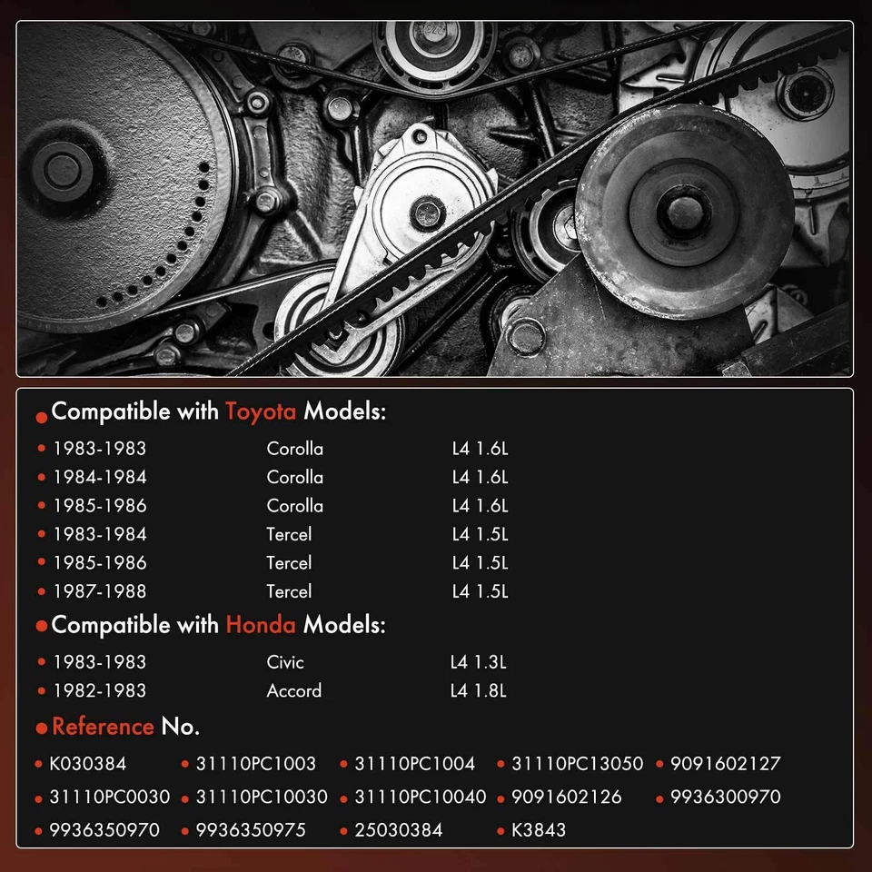Screen dimensions: 872x872
Task: Click the '1984-1984' Corolla year range
Action: click(100, 477)
